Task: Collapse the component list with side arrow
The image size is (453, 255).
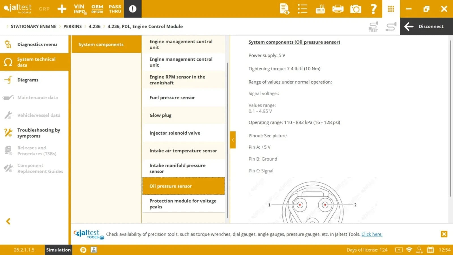Action: pos(233,140)
